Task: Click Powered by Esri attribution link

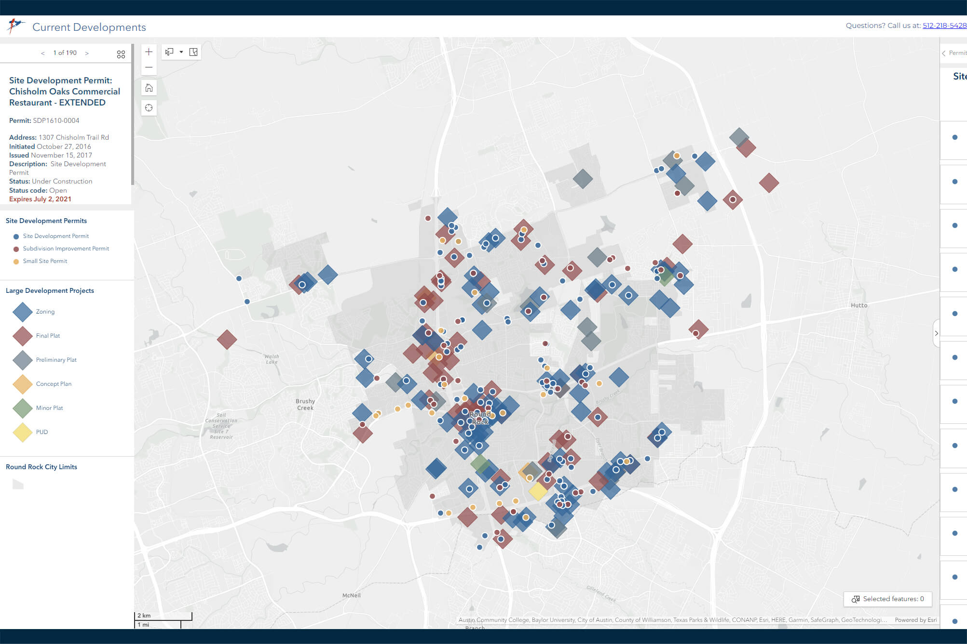Action: [915, 620]
